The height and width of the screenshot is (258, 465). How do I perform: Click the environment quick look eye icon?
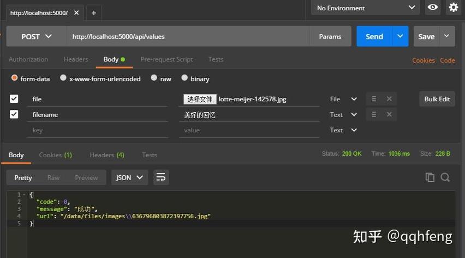(x=433, y=8)
